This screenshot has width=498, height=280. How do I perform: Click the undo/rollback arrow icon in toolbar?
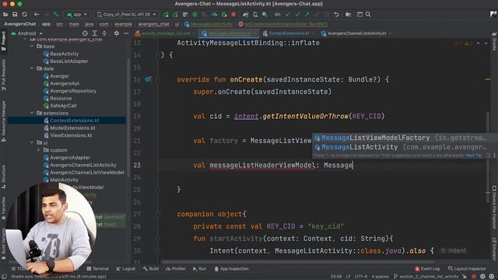tap(336, 15)
